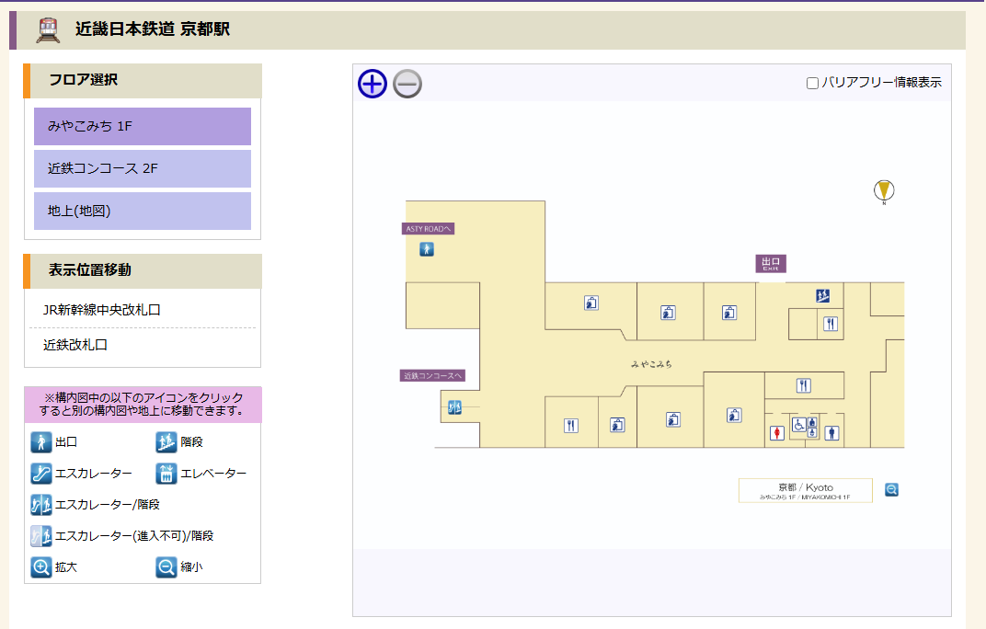The height and width of the screenshot is (629, 986).
Task: Click the small magnifier beside the 京都 / Kyoto label
Action: click(x=891, y=489)
